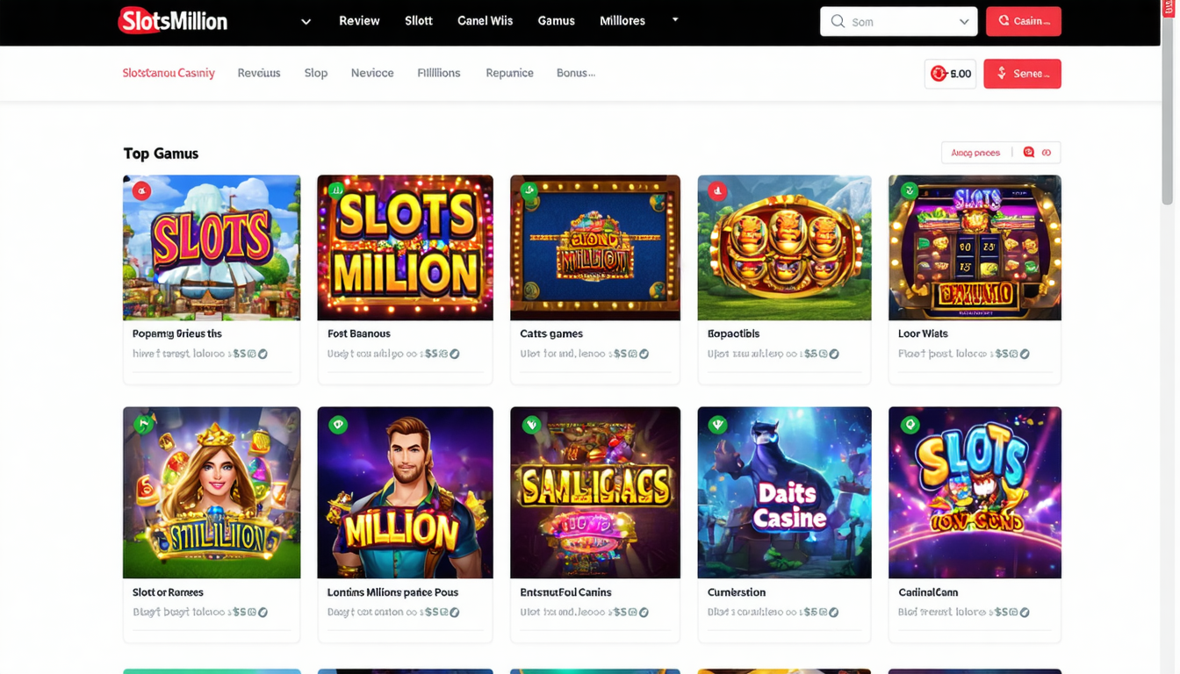The height and width of the screenshot is (674, 1180).
Task: Click the green badge on the Fost Baanous card
Action: click(335, 190)
